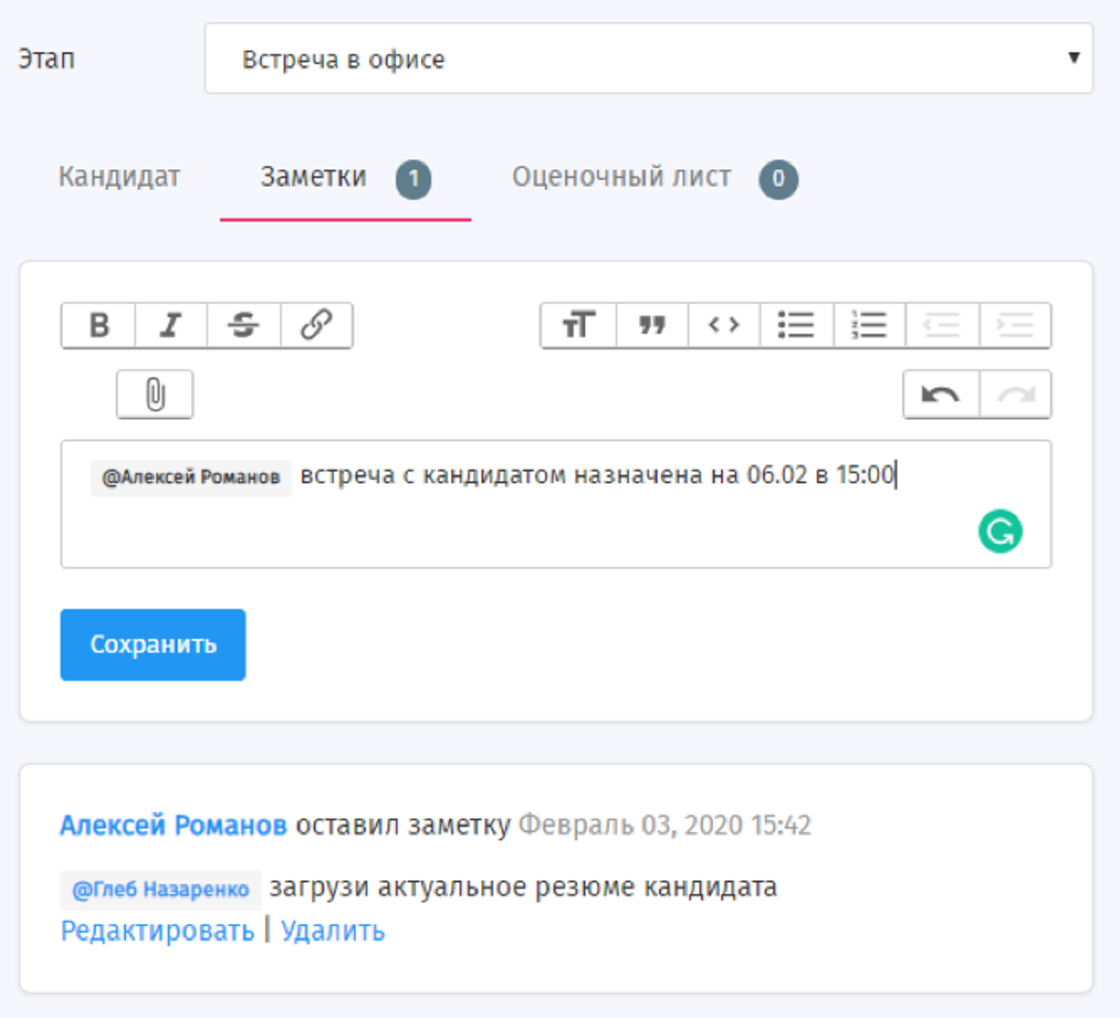Redo edit in the note

tap(1016, 394)
